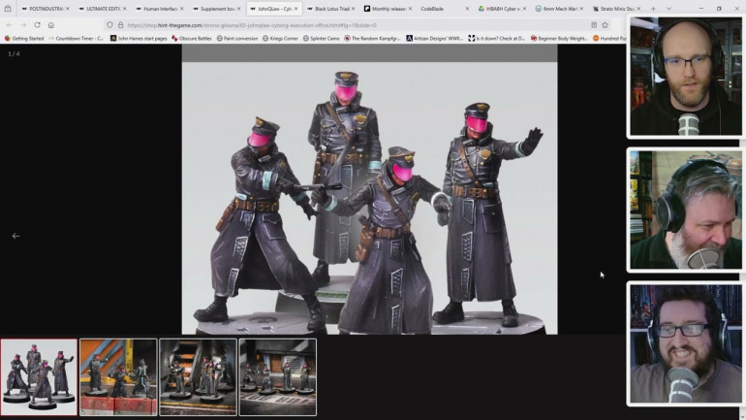Click the address bar URL field

pyautogui.click(x=349, y=24)
